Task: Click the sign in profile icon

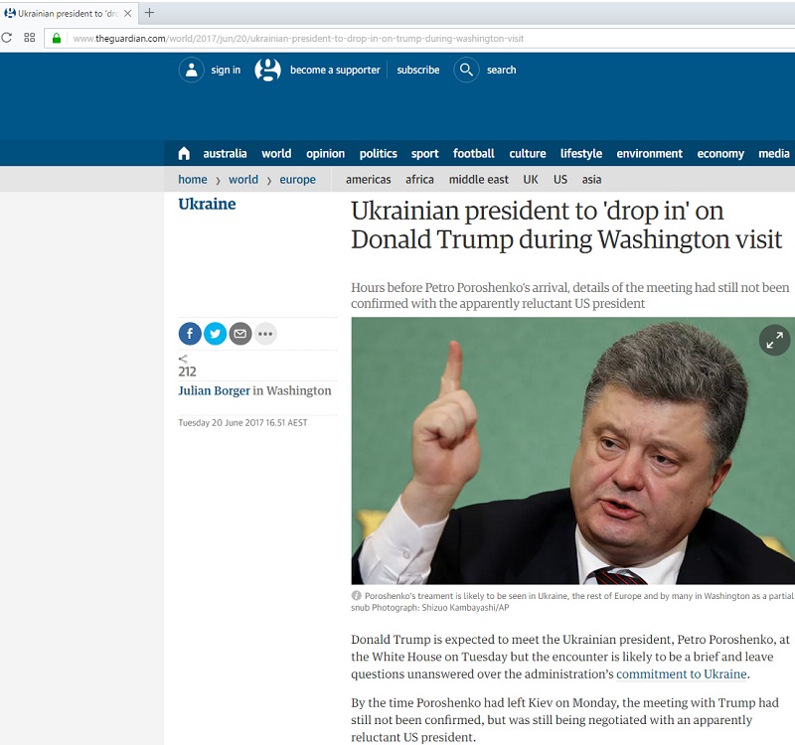Action: pyautogui.click(x=192, y=70)
